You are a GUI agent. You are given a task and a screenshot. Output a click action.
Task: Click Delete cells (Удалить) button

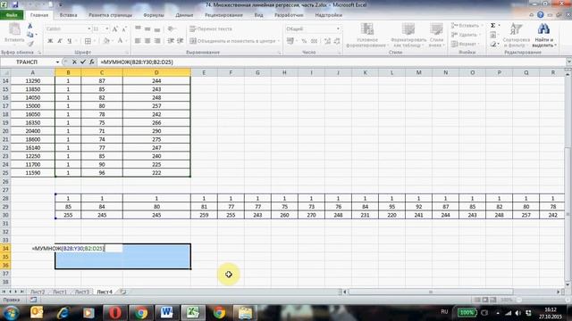click(x=466, y=35)
